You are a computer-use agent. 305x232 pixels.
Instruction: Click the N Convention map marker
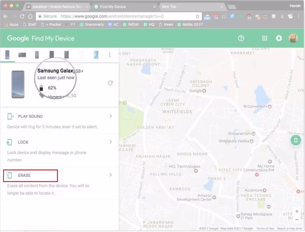tap(270, 106)
